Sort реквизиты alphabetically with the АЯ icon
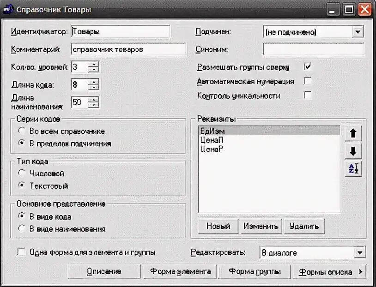The height and width of the screenshot is (287, 376). click(x=353, y=168)
